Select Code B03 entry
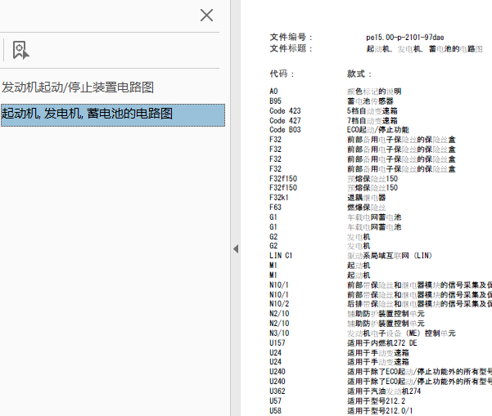492x416 pixels. point(285,130)
